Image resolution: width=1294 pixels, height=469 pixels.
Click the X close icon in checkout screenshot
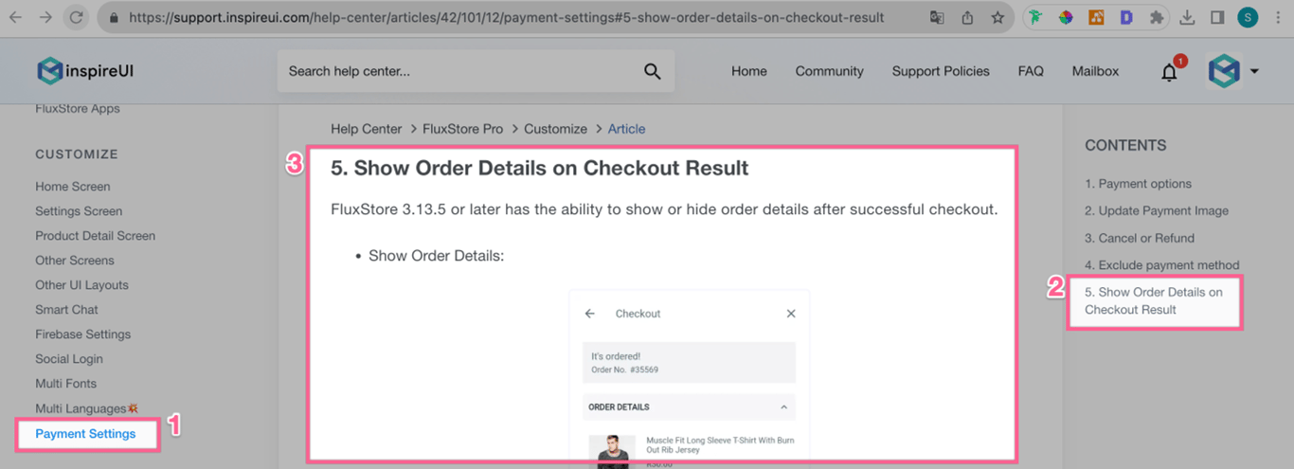(791, 314)
